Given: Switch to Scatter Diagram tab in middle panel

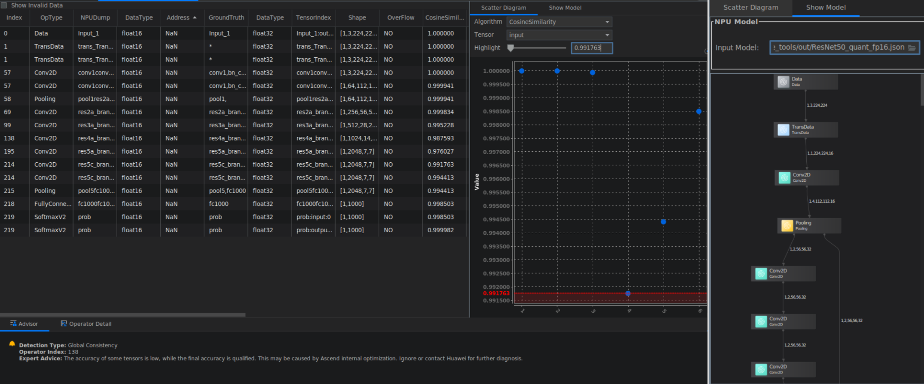Looking at the screenshot, I should click(503, 8).
